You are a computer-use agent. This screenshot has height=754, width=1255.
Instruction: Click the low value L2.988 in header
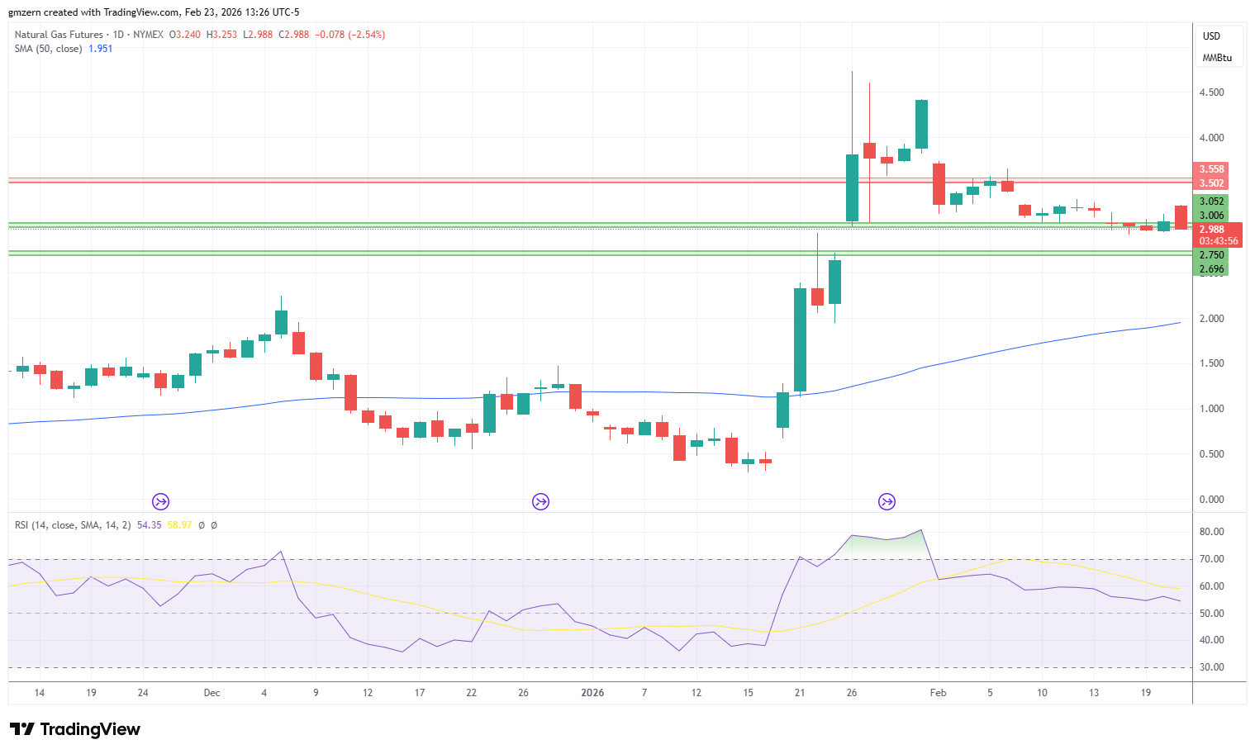(258, 35)
